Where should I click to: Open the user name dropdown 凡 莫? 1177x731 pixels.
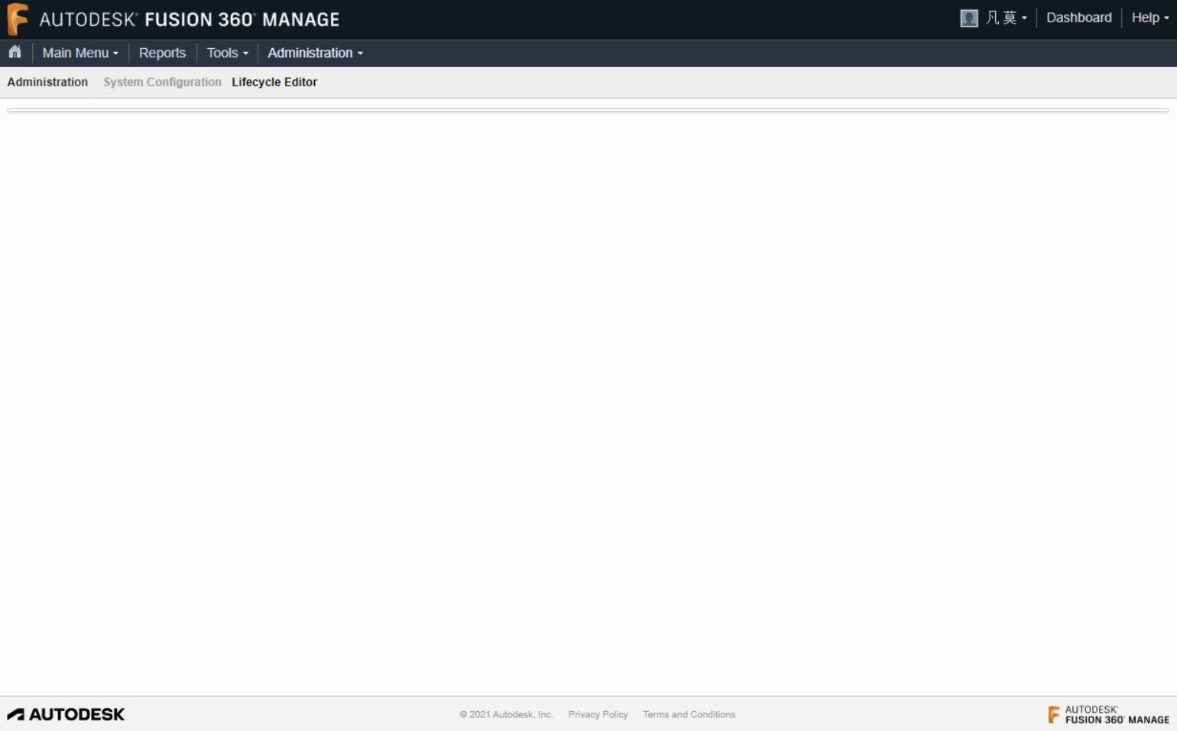(x=1006, y=18)
